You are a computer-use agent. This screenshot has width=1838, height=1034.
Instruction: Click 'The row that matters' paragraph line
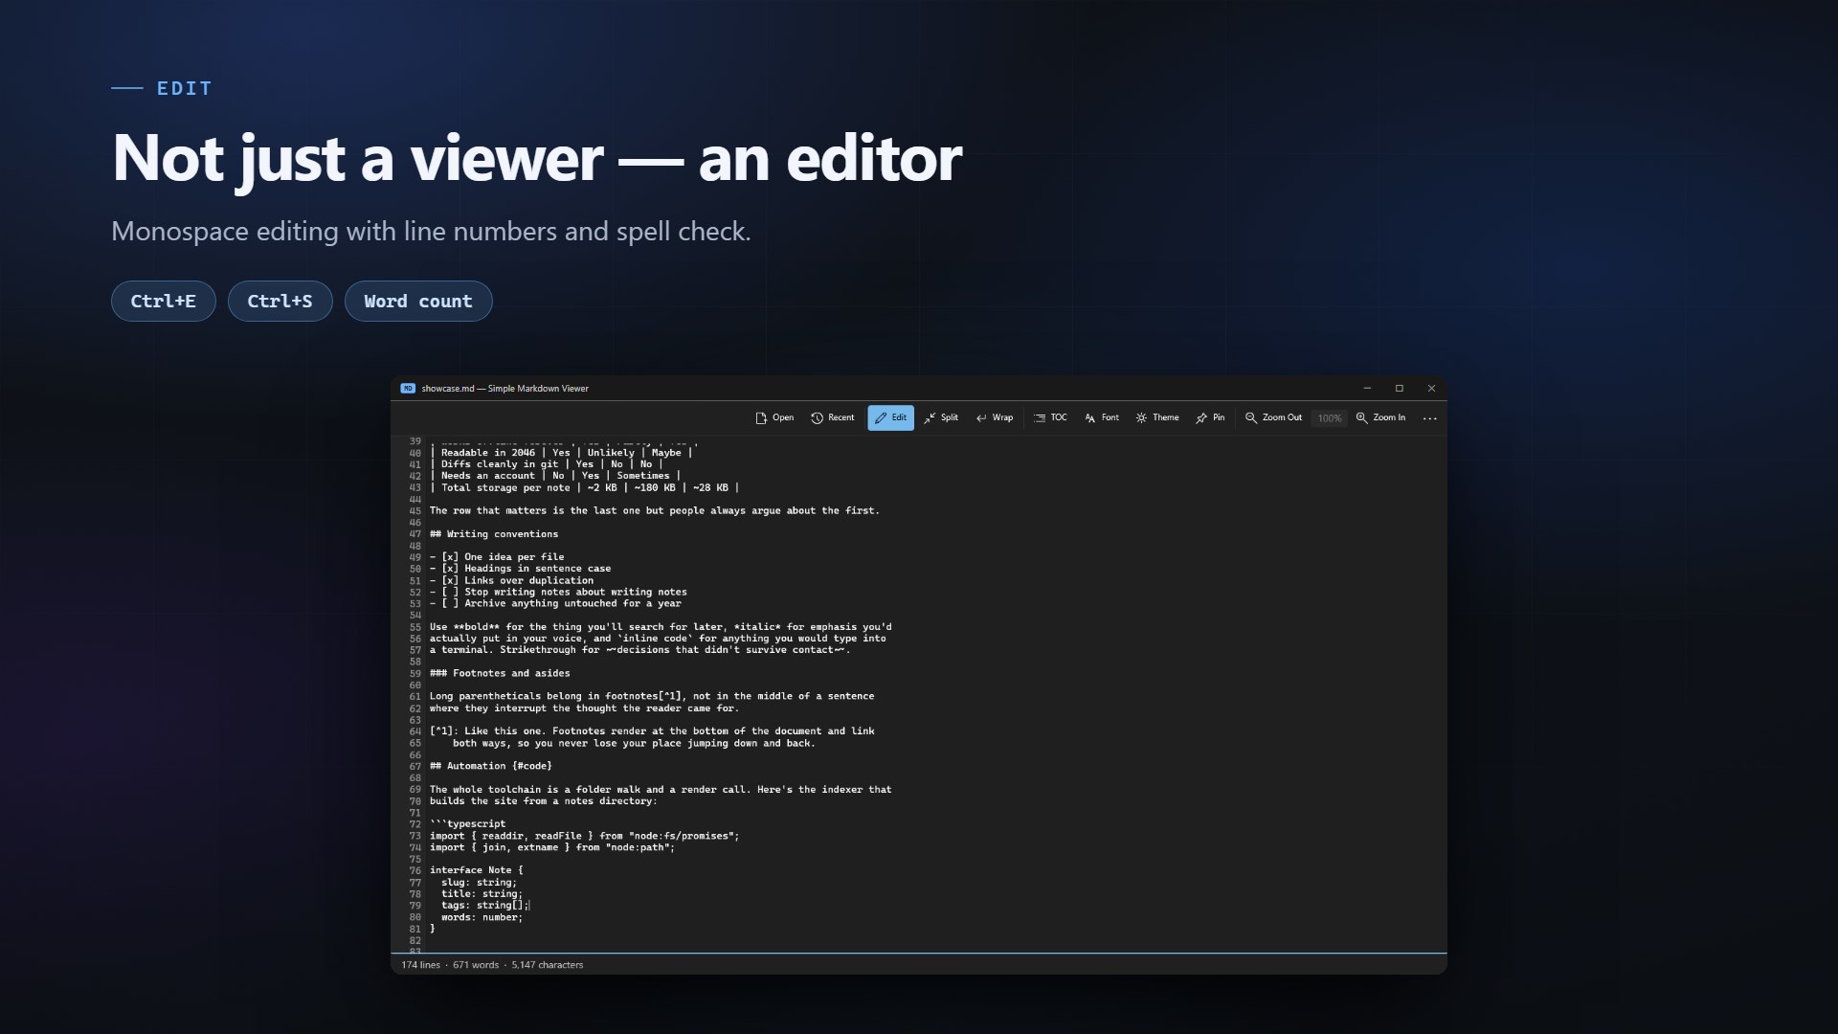point(655,511)
